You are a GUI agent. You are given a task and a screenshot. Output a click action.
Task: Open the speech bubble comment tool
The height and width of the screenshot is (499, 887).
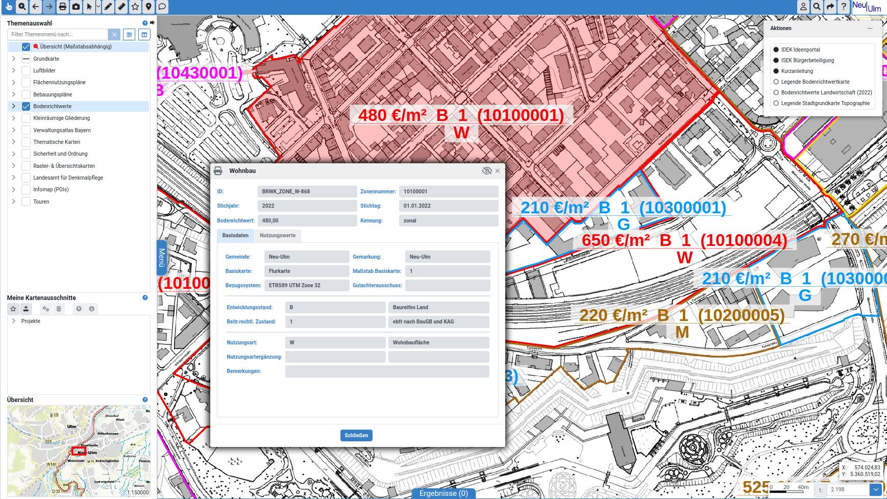point(162,7)
